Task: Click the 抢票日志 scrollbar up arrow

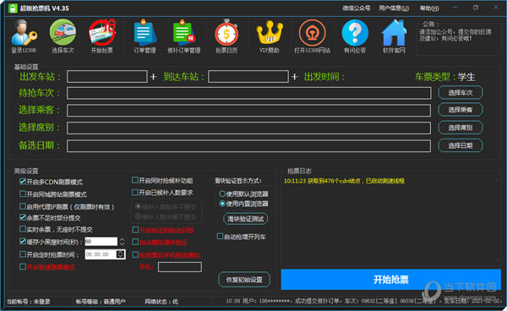Action: point(497,179)
